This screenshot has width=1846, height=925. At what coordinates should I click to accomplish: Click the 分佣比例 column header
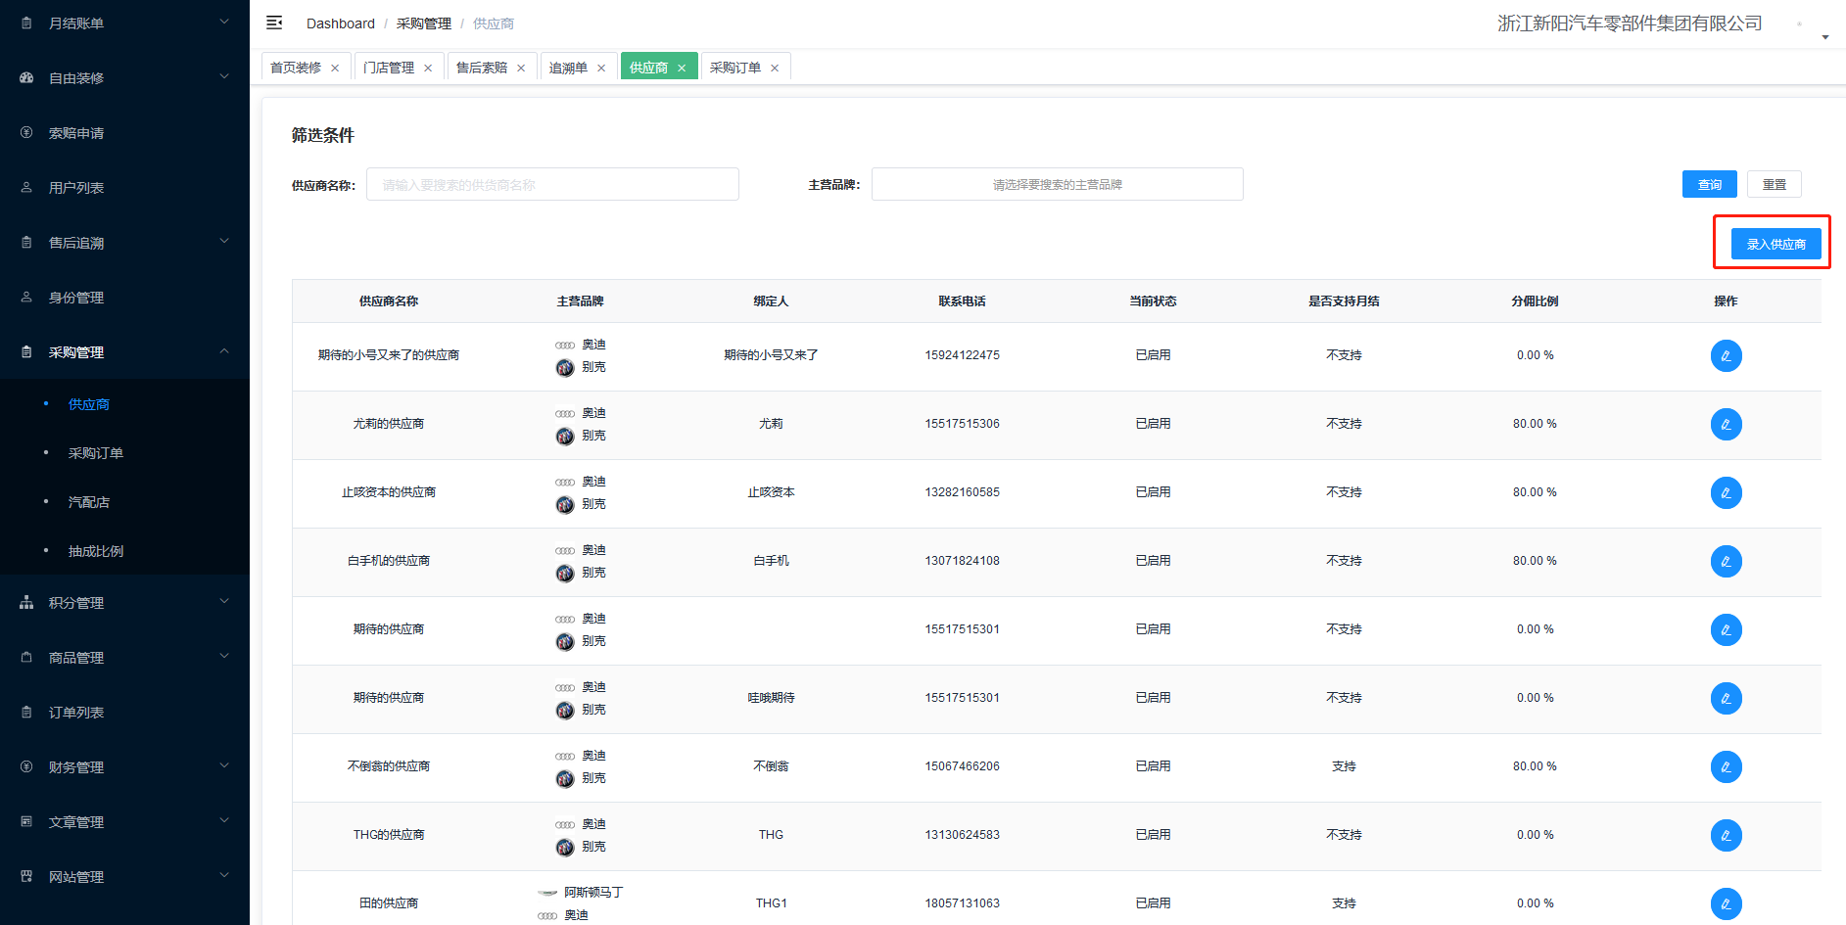click(1535, 301)
